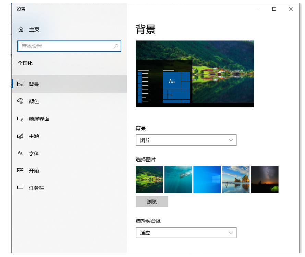This screenshot has width=305, height=257.
Task: Open the 背景 dropdown showing 图片
Action: point(186,140)
